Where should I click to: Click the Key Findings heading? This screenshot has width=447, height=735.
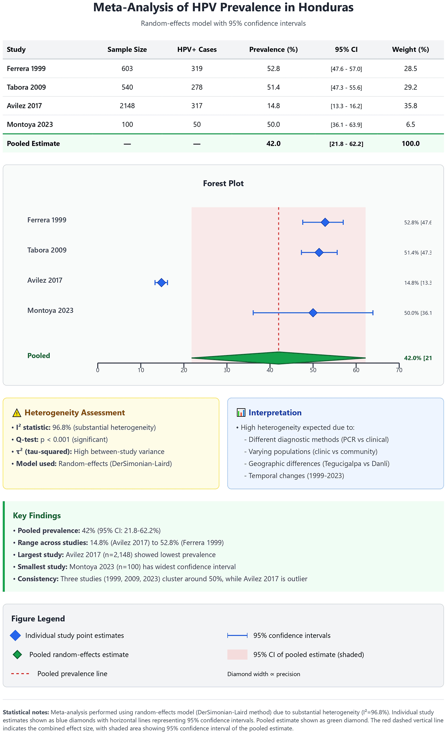37,515
